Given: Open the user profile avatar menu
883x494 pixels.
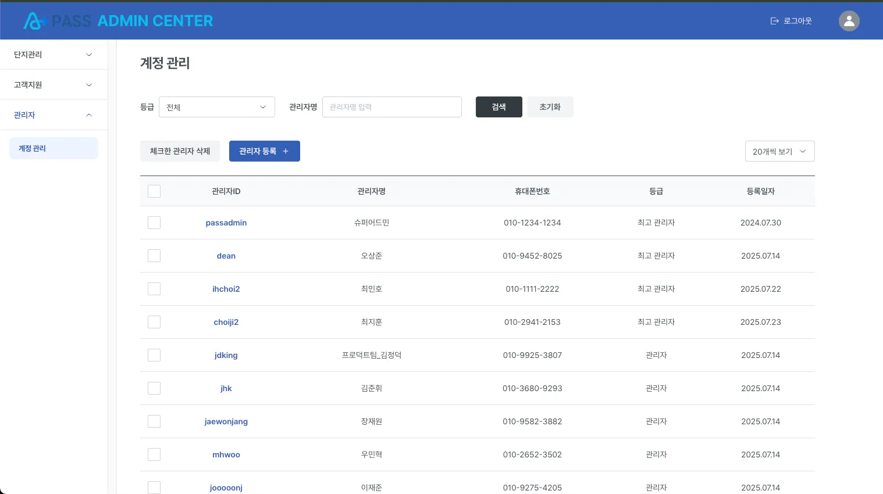Looking at the screenshot, I should pyautogui.click(x=849, y=21).
